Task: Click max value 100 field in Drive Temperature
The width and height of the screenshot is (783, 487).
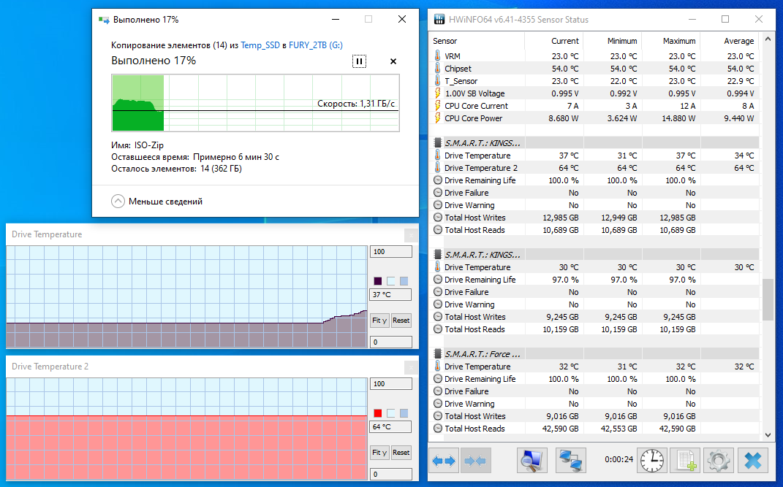Action: click(x=391, y=252)
